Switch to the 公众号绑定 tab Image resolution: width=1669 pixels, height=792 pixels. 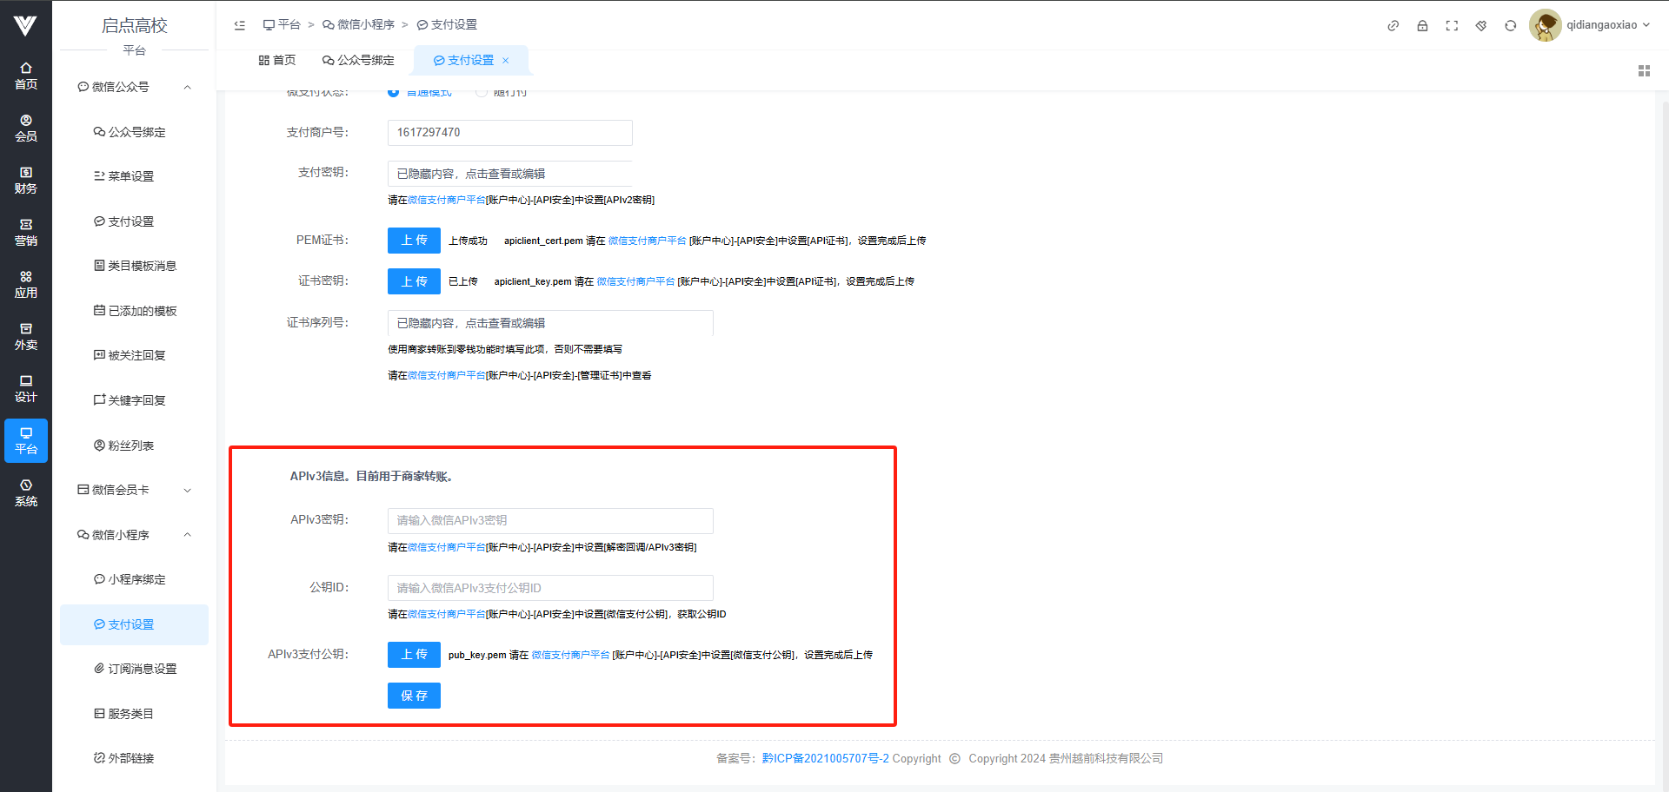[x=358, y=60]
